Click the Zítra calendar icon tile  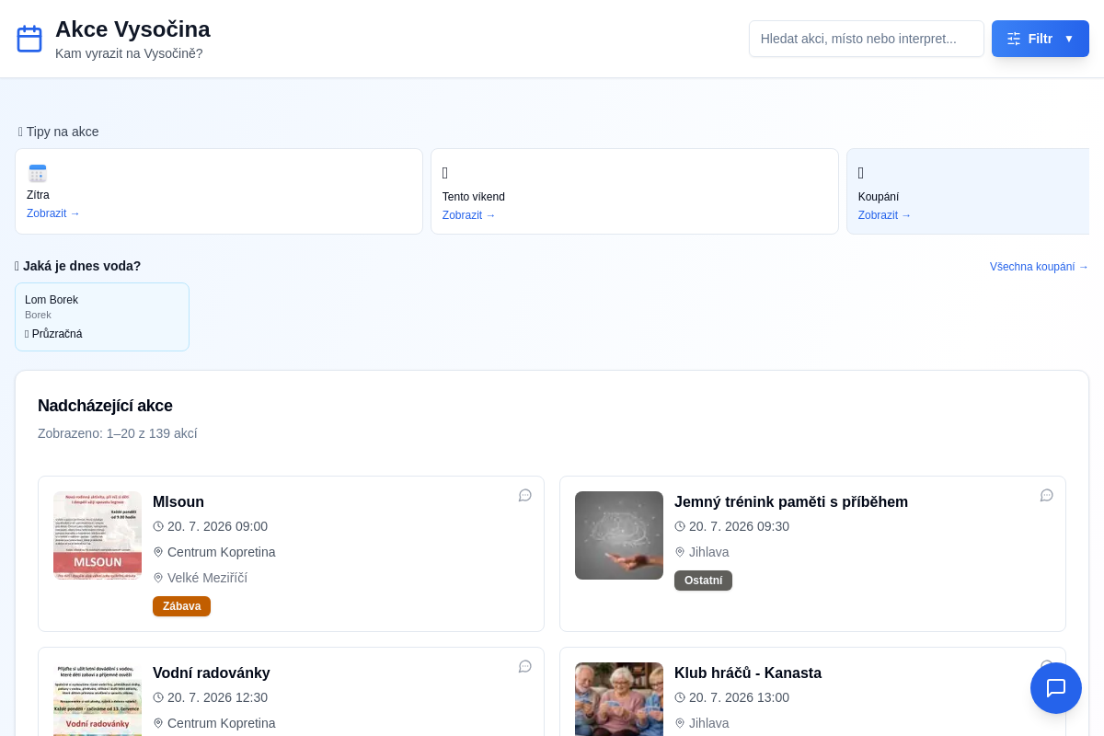tap(38, 173)
